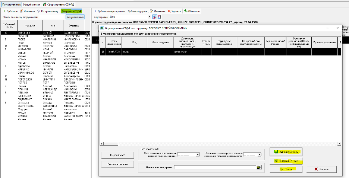Open К справочнику reference button
This screenshot has width=349, height=178.
pyautogui.click(x=47, y=11)
